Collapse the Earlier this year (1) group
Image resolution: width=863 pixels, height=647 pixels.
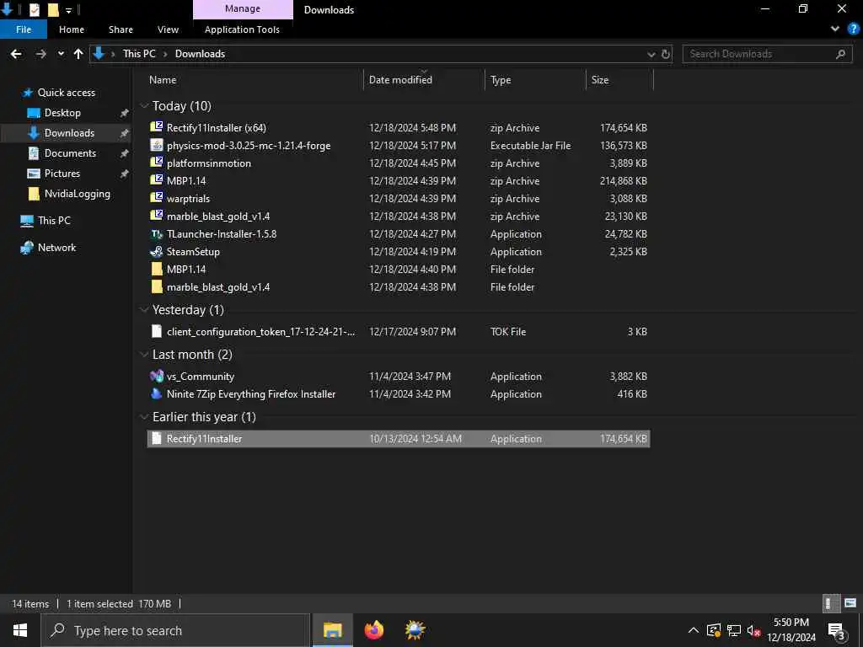click(144, 416)
